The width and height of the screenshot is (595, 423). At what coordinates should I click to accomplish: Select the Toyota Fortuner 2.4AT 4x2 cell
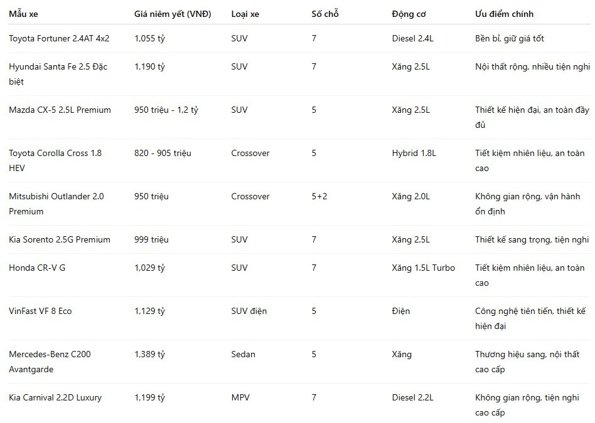point(59,38)
